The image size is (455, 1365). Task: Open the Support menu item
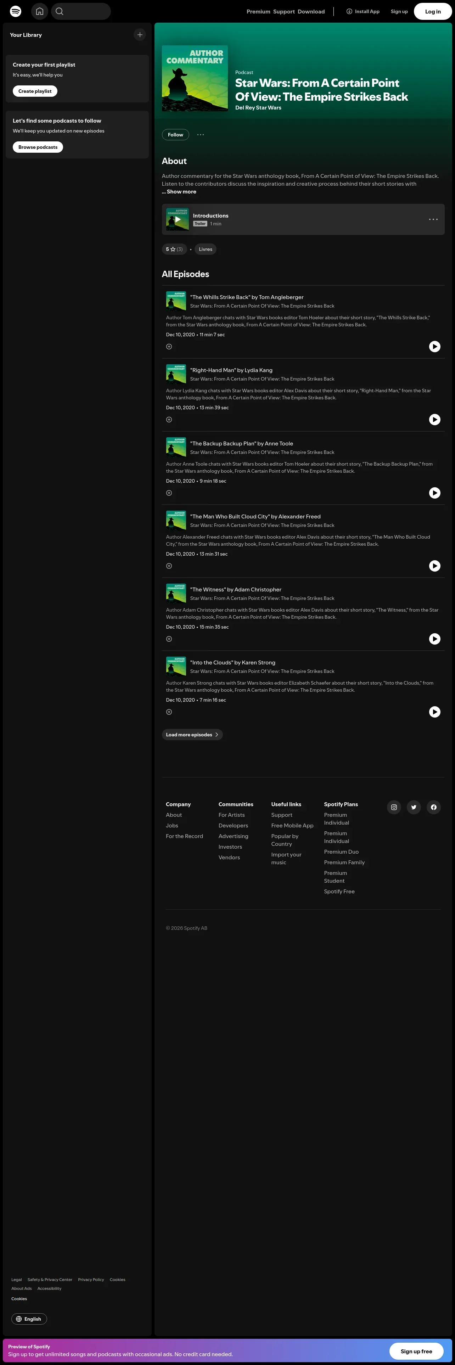(x=284, y=12)
